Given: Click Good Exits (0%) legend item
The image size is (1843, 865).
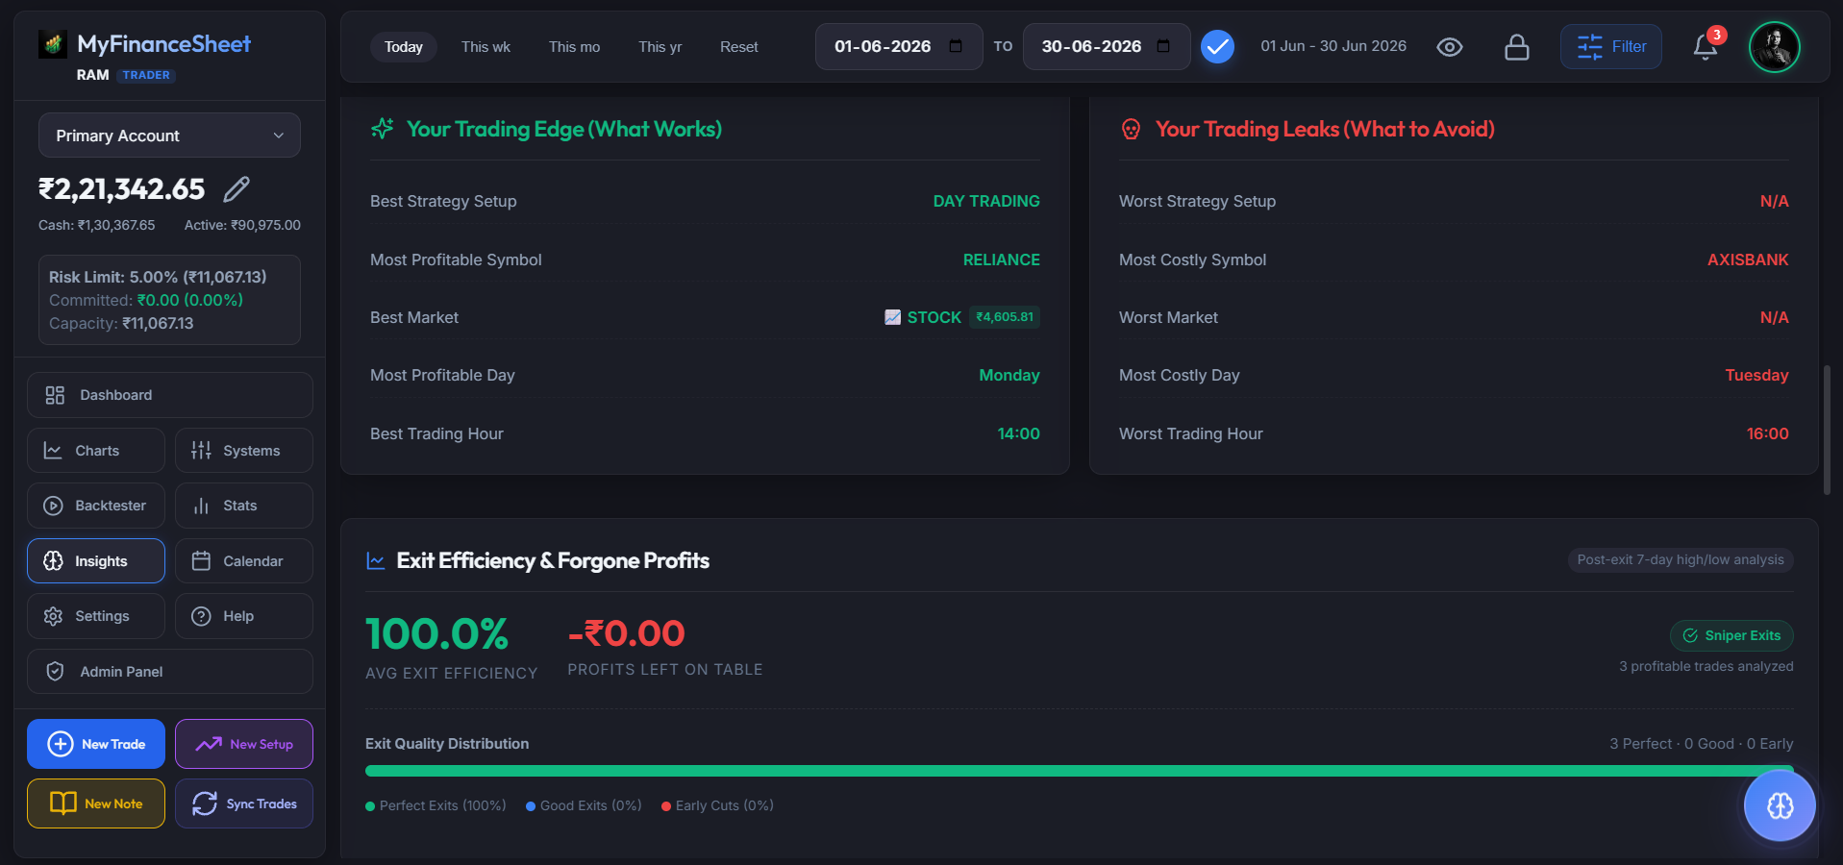Looking at the screenshot, I should (584, 805).
